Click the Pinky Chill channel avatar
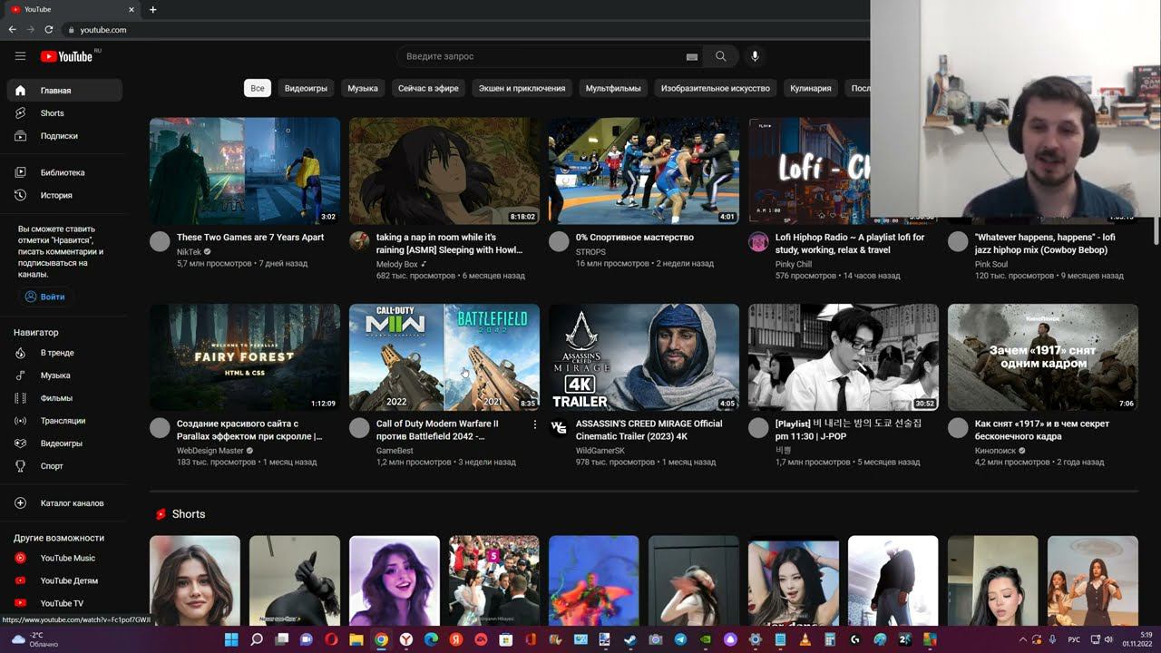 coord(758,241)
